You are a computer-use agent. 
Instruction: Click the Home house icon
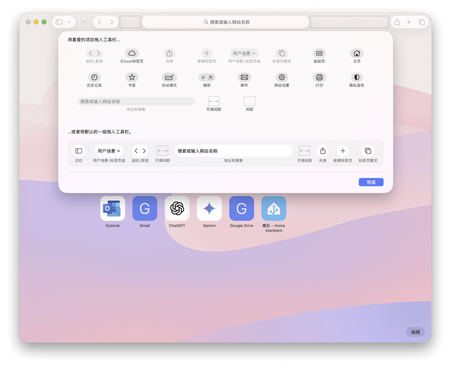(357, 53)
